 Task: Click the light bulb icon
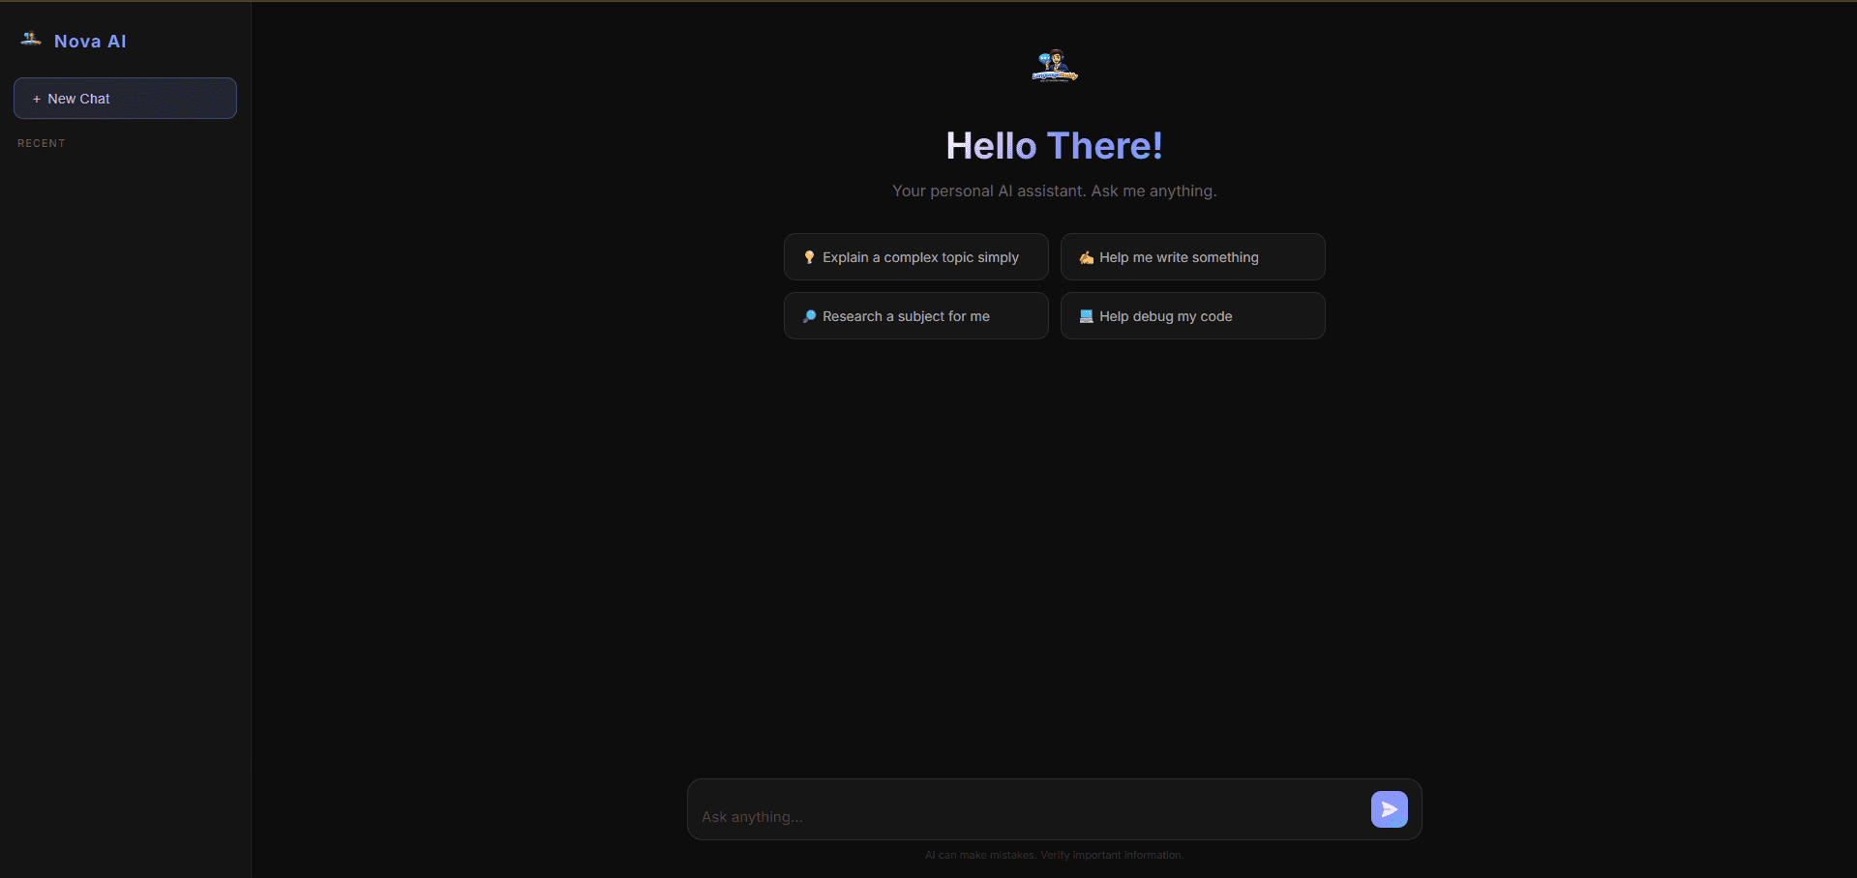pyautogui.click(x=809, y=257)
